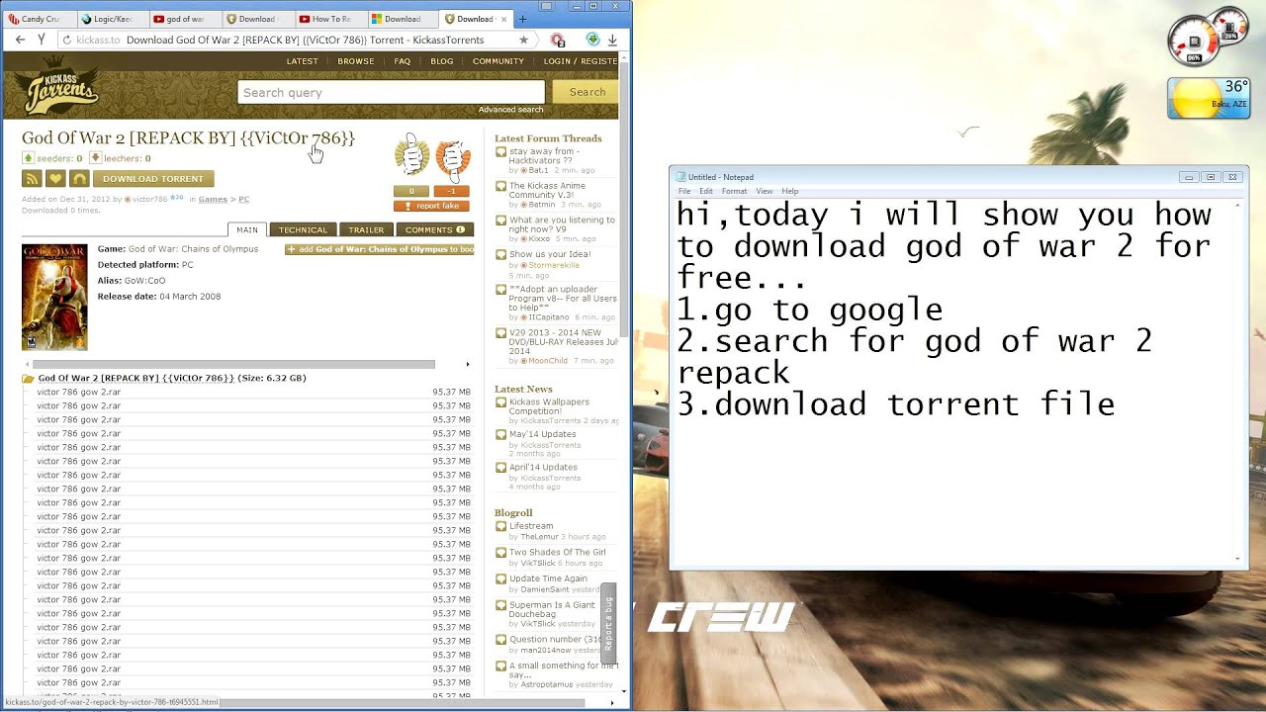Click the magnet link icon button
The height and width of the screenshot is (712, 1266).
[79, 179]
